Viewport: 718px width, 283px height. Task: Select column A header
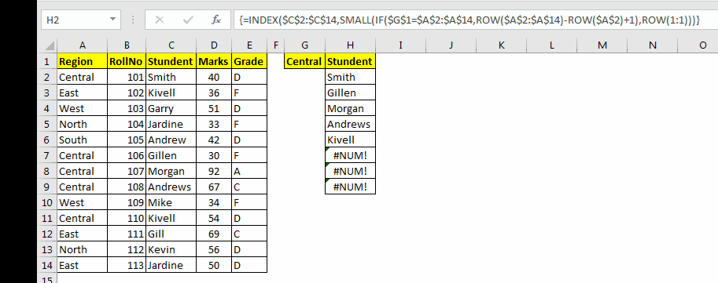[x=83, y=45]
